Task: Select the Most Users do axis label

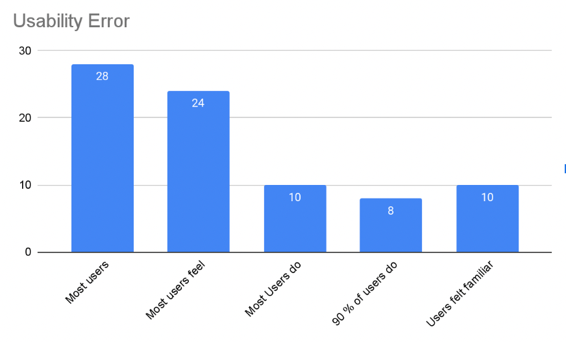Action: [273, 289]
